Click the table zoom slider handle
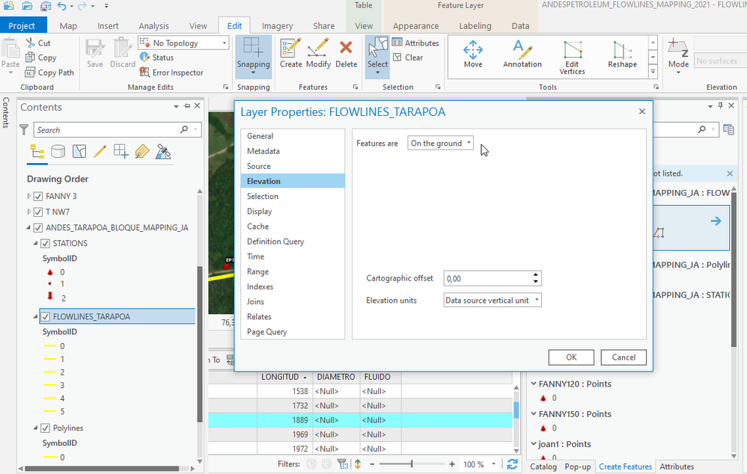Screen dimensions: 747x474 click(412, 464)
